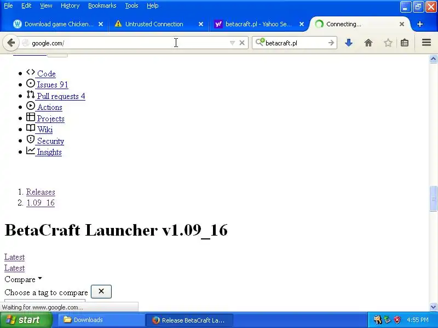Open the Firefox hamburger menu
The width and height of the screenshot is (438, 328).
click(427, 43)
